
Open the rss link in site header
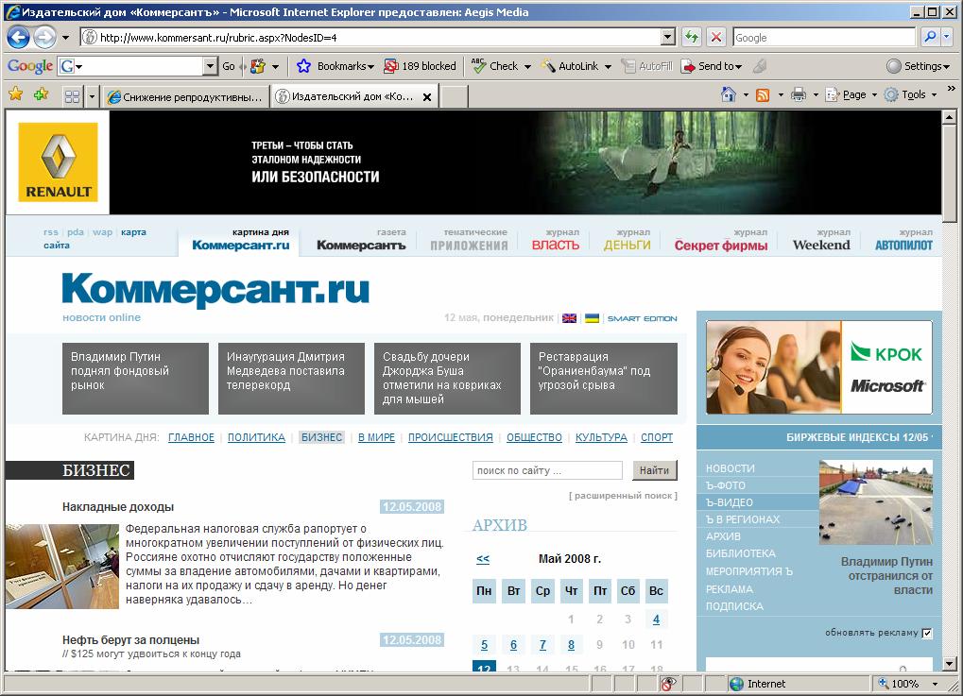50,232
